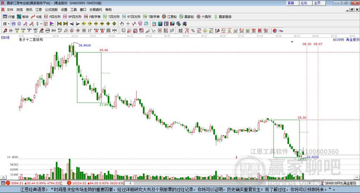The image size is (360, 193).
Task: Toggle the pink flag indicator icon
Action: [52, 24]
